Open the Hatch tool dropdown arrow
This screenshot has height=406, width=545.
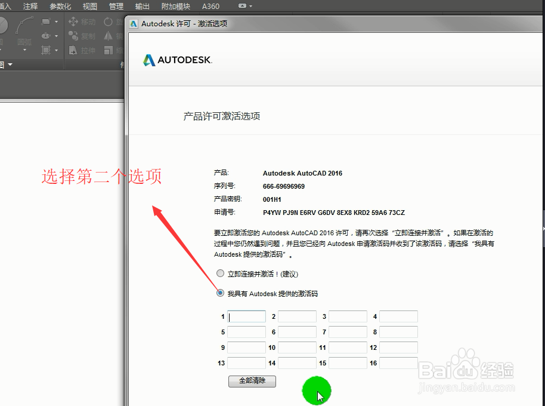coord(56,50)
